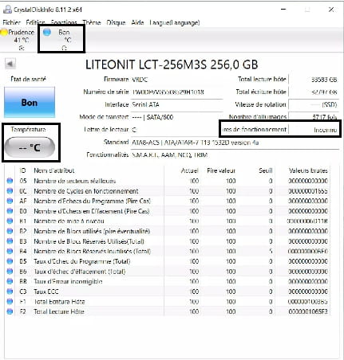This screenshot has height=360, width=344.
Task: Click the Nom d'attribut column header
Action: 54,170
